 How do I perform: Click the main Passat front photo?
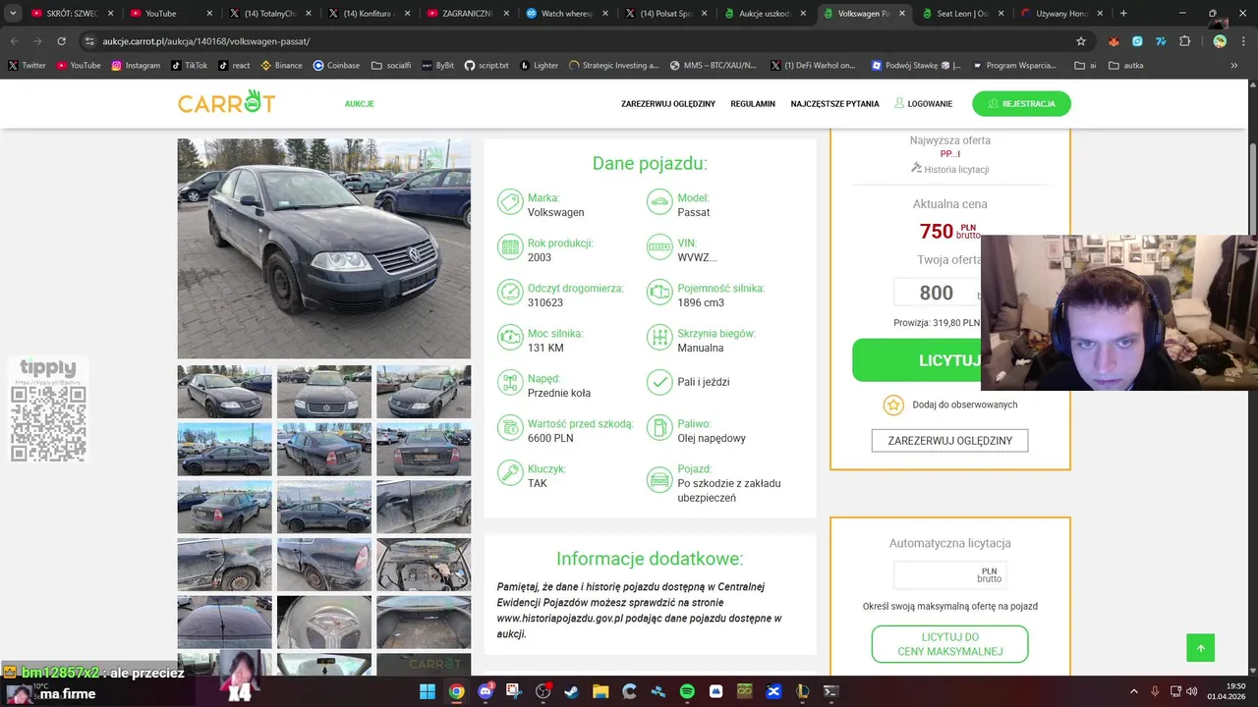[x=323, y=248]
